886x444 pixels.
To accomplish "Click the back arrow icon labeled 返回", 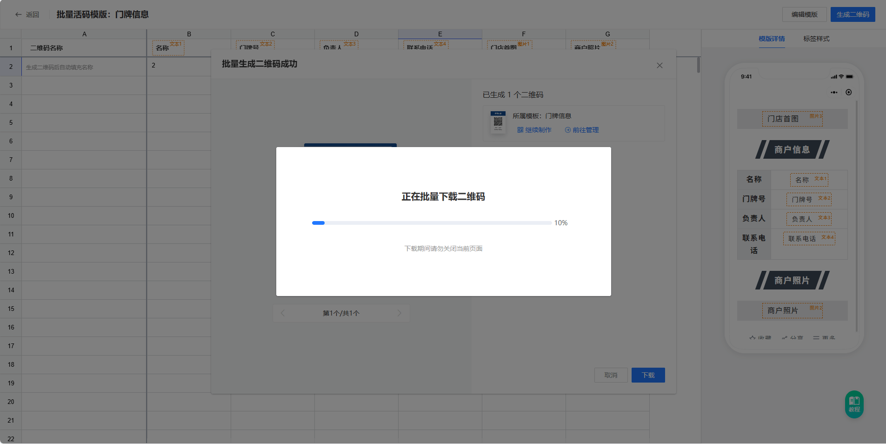I will point(19,14).
